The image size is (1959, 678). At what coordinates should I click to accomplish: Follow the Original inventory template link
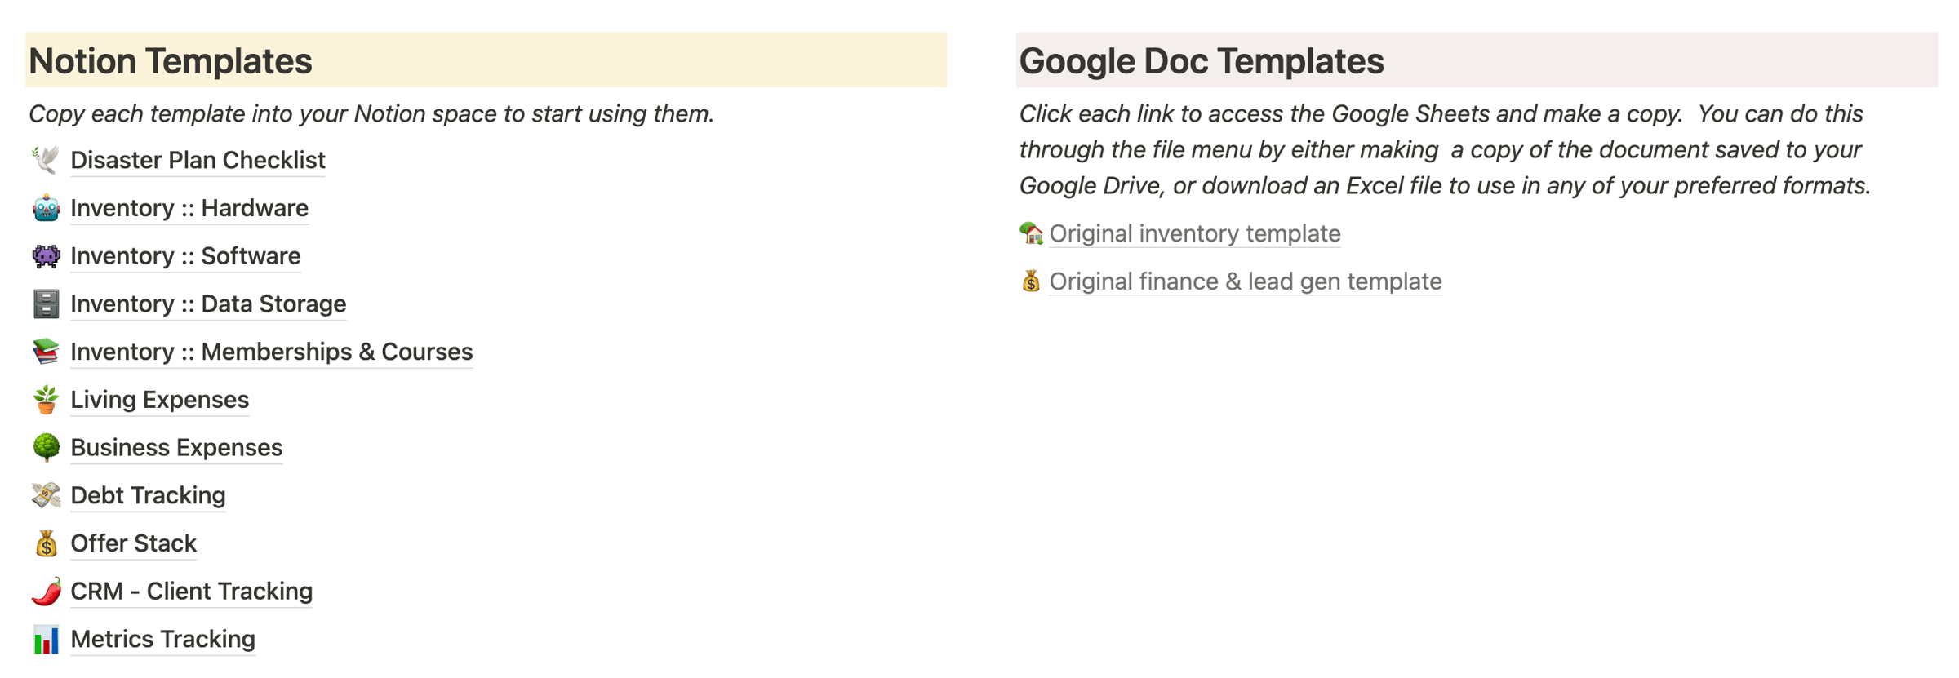pyautogui.click(x=1195, y=233)
